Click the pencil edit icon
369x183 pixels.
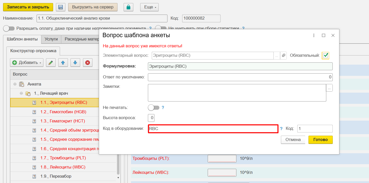click(51, 63)
